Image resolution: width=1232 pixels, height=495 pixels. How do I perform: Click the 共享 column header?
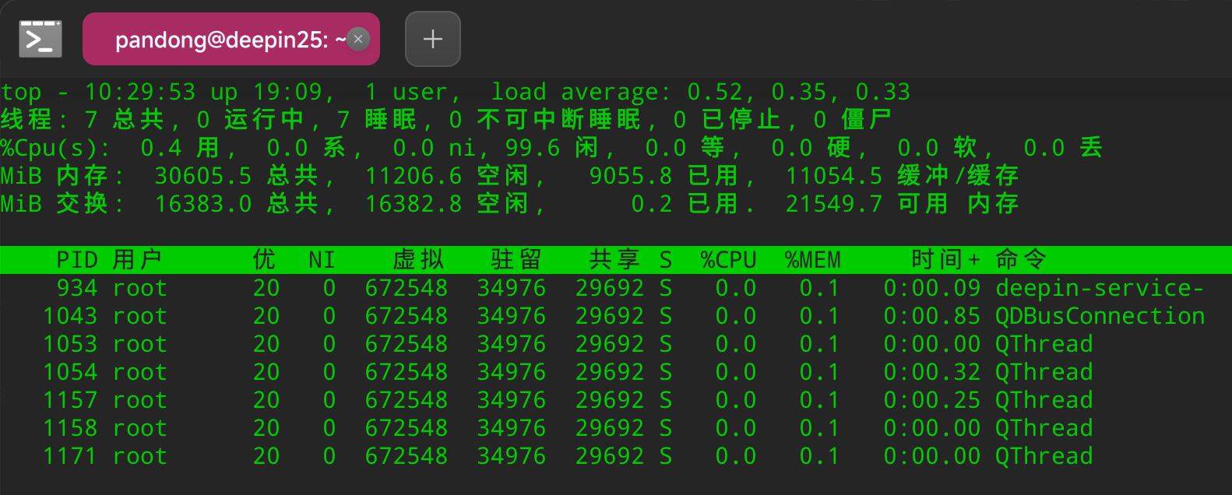[615, 260]
